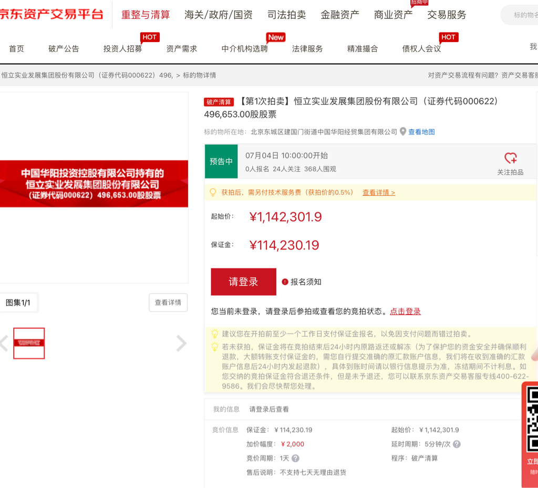Click the 起始价 value ¥1,142,301.9
Image resolution: width=538 pixels, height=488 pixels.
[x=285, y=217]
